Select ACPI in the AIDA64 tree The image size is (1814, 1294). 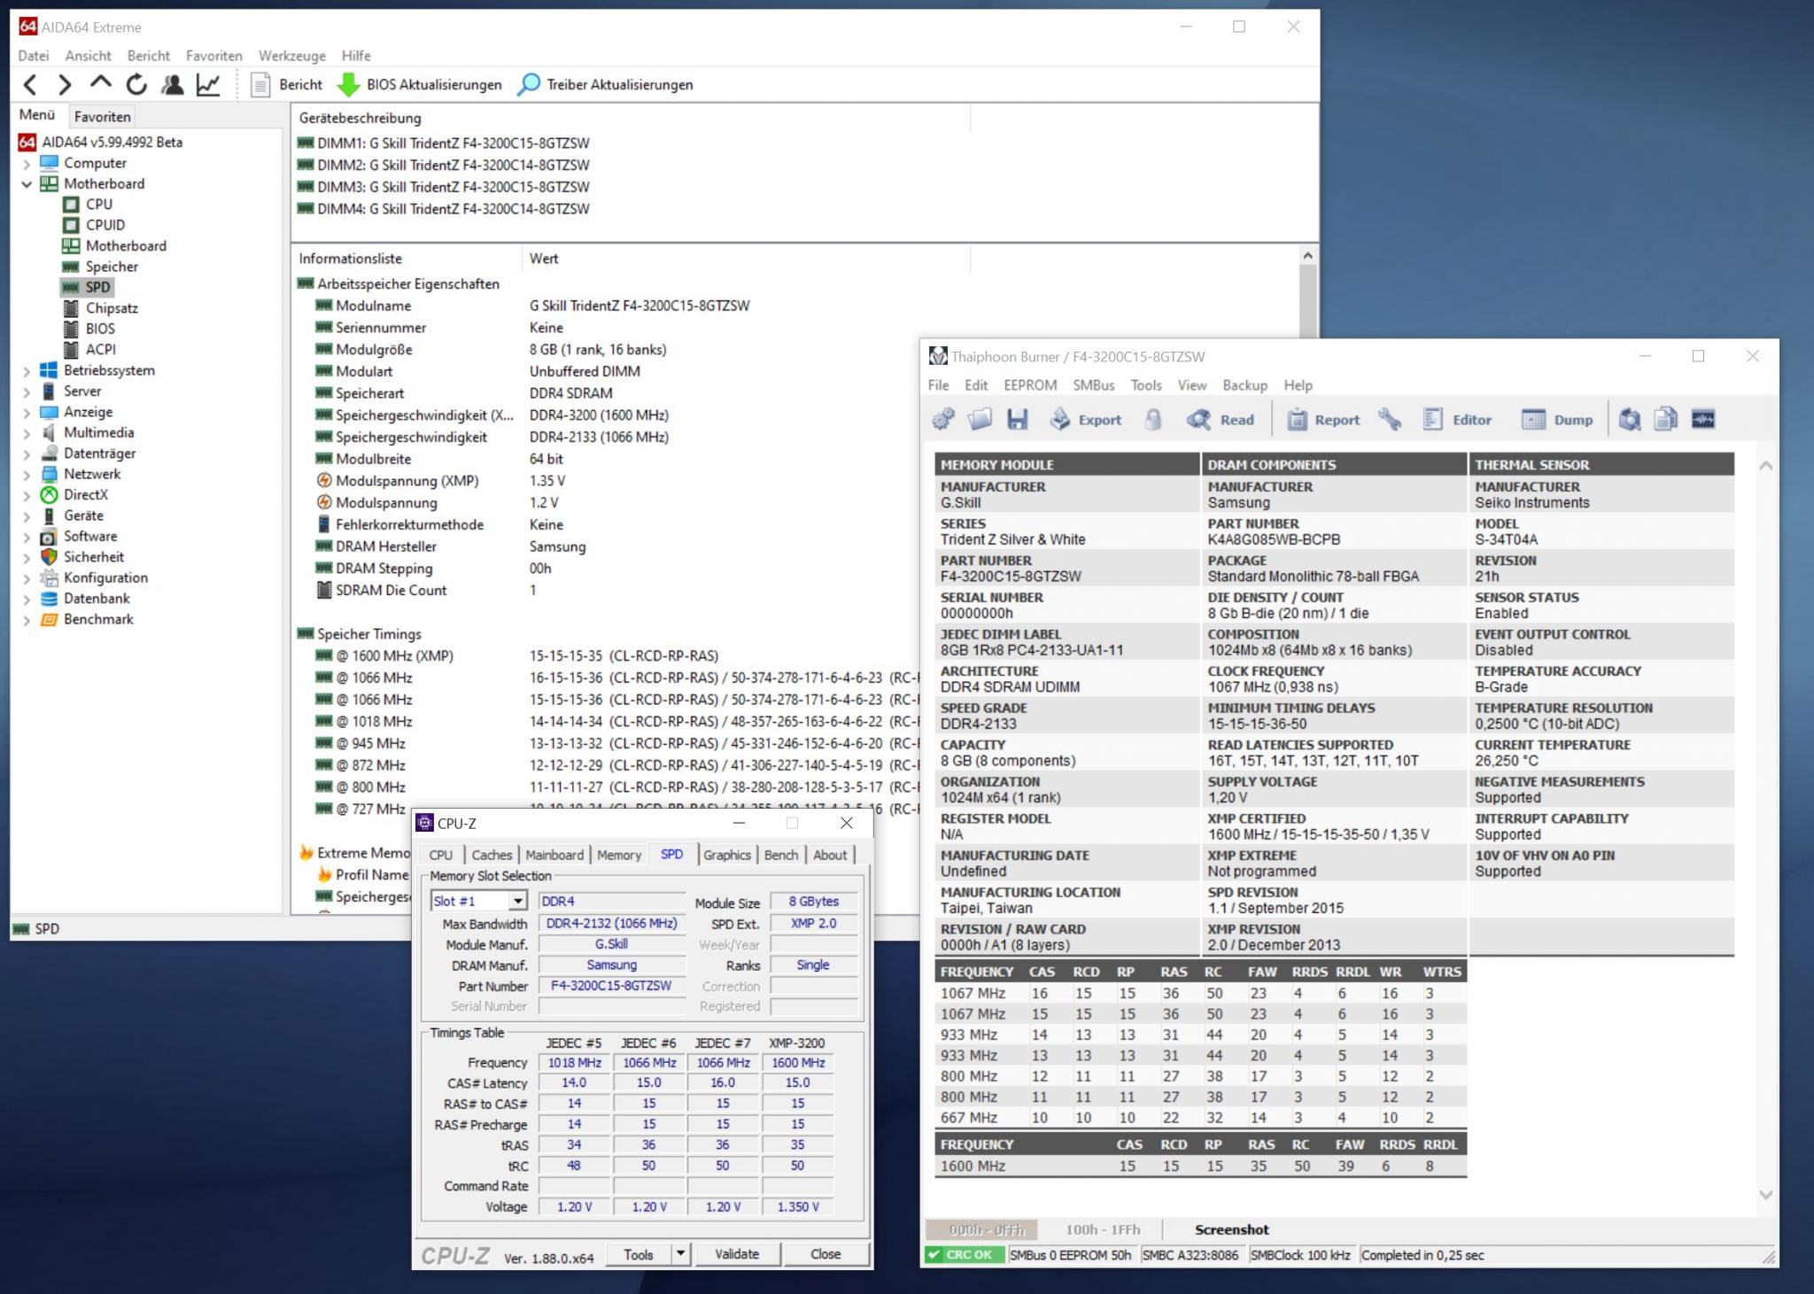(x=100, y=349)
